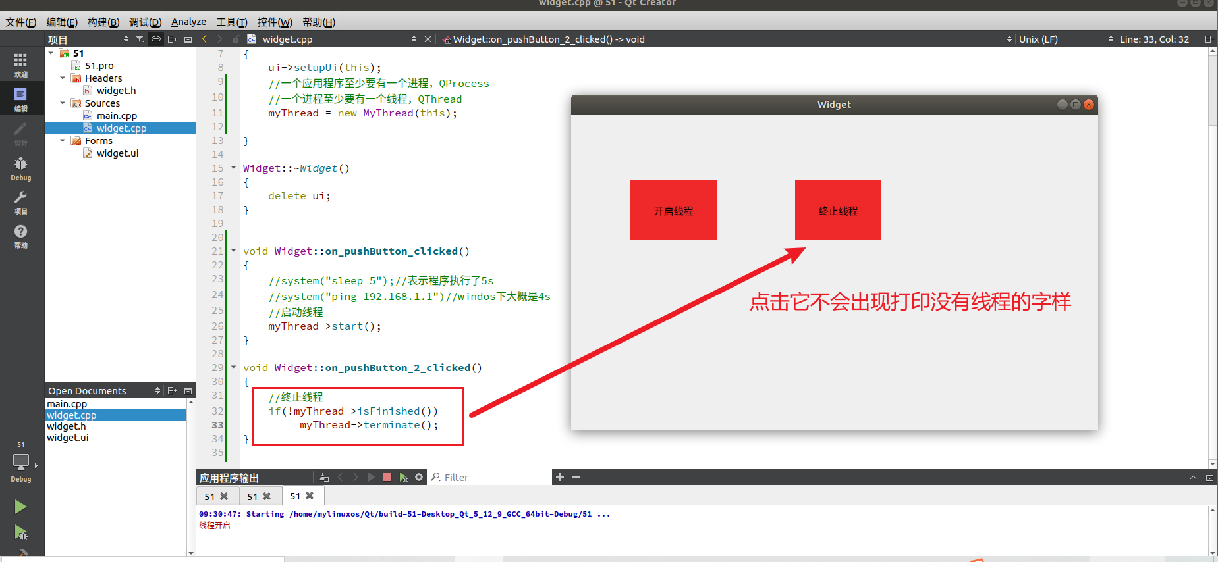Open the 调试(D) menu
Viewport: 1218px width, 562px height.
145,22
